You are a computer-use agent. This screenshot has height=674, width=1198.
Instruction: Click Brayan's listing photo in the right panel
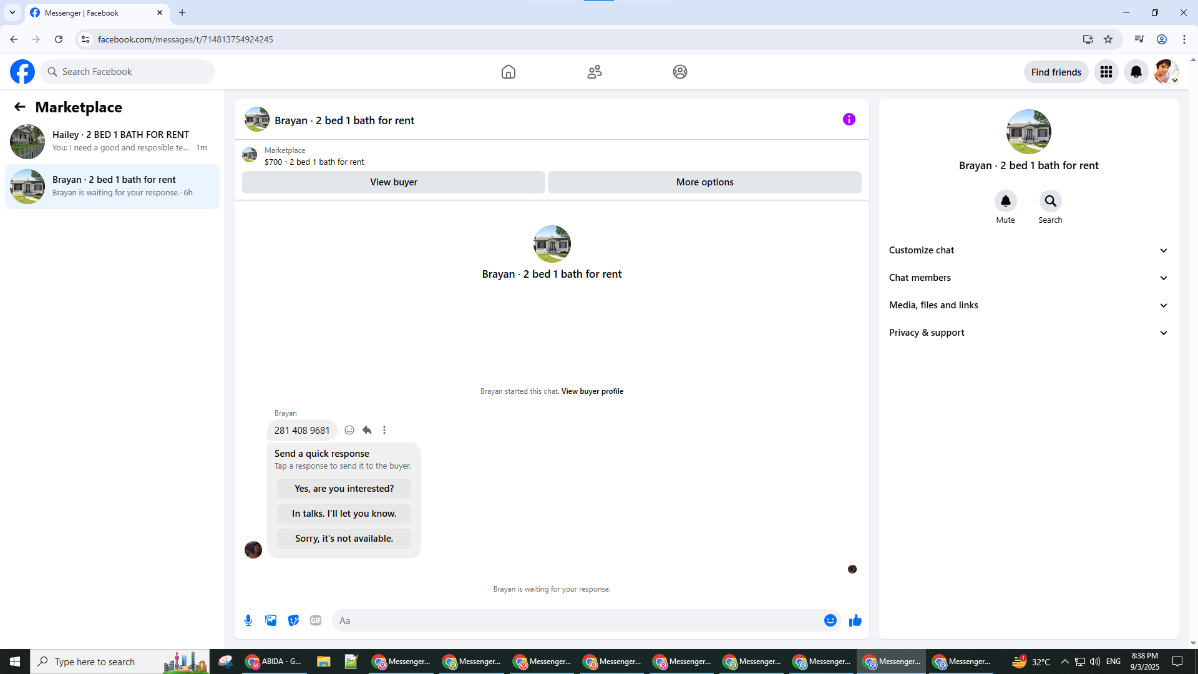(1029, 132)
